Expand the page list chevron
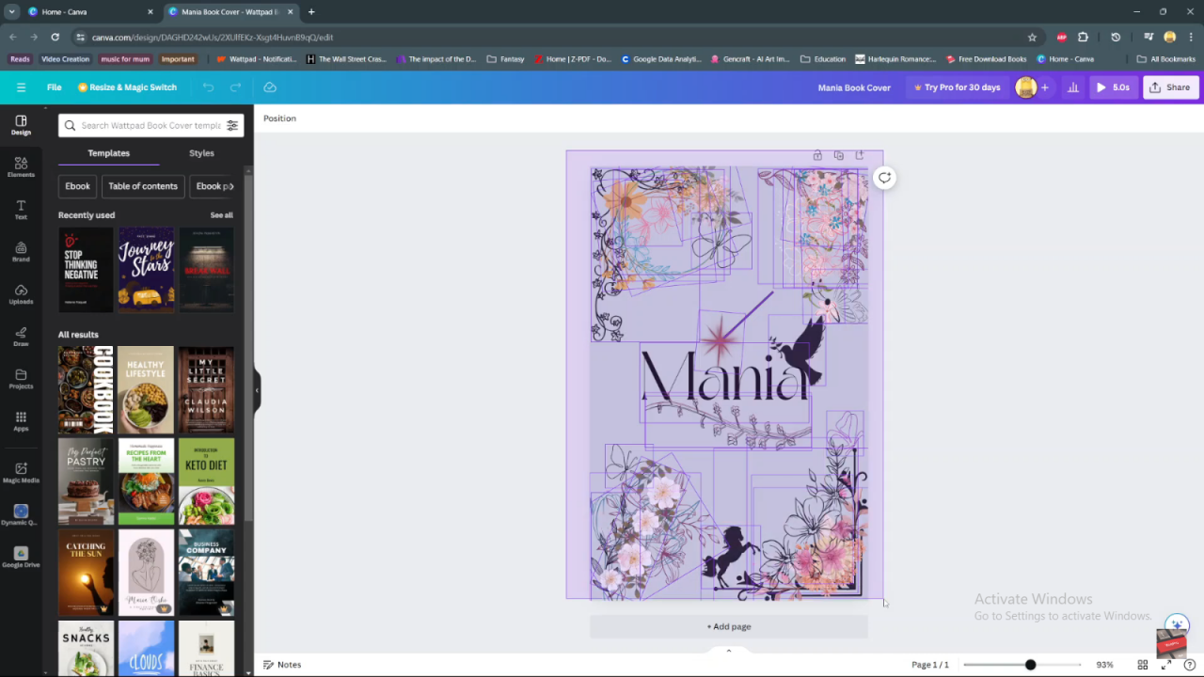The width and height of the screenshot is (1204, 677). pyautogui.click(x=729, y=651)
